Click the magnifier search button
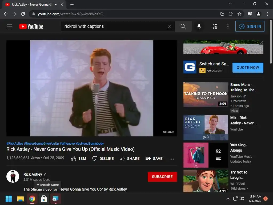Screen dimensions: 273x205 click(183, 26)
